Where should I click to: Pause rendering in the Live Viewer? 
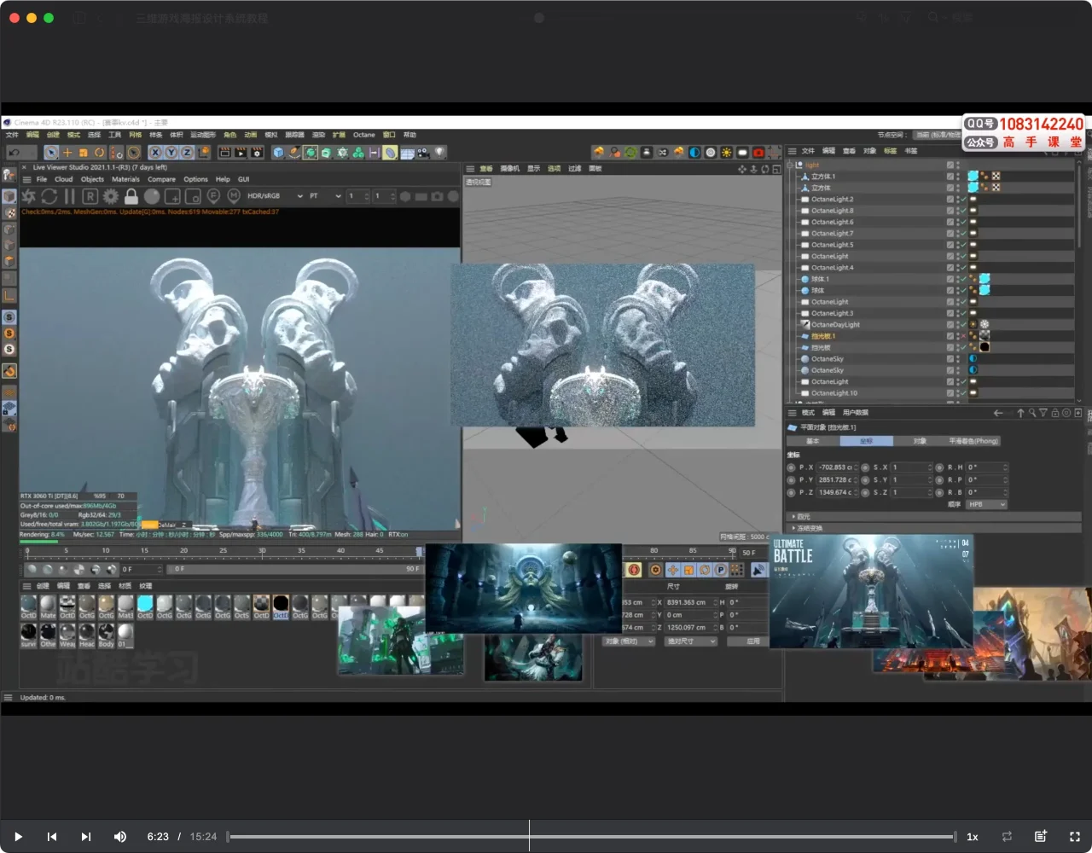tap(69, 196)
